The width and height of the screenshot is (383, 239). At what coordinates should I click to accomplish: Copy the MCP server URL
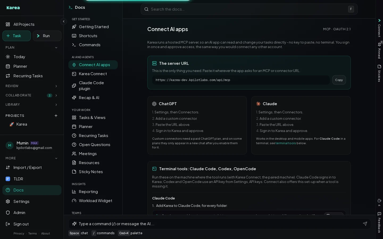click(339, 80)
